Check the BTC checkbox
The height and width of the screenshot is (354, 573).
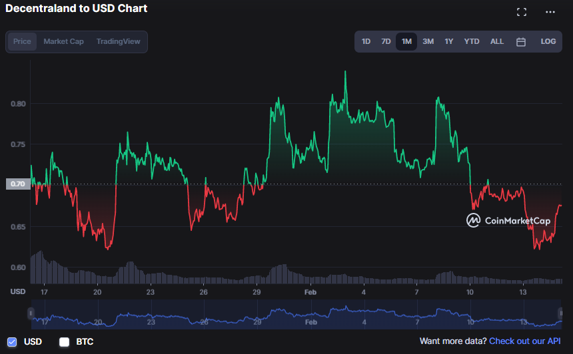click(x=65, y=342)
